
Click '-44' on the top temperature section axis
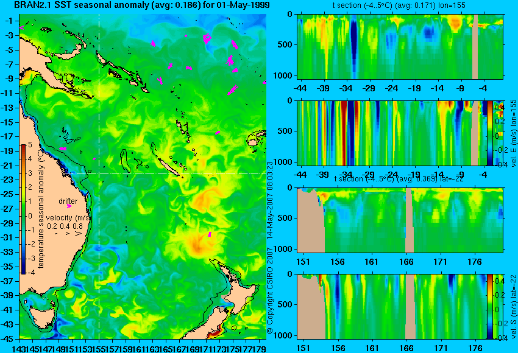pos(300,88)
